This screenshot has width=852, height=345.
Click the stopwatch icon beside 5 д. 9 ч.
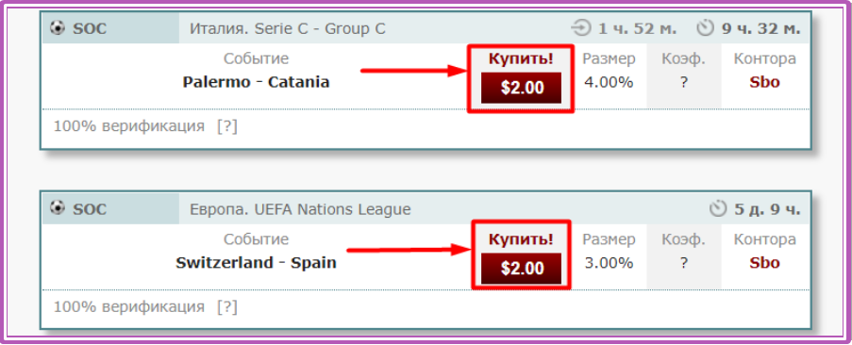click(718, 208)
